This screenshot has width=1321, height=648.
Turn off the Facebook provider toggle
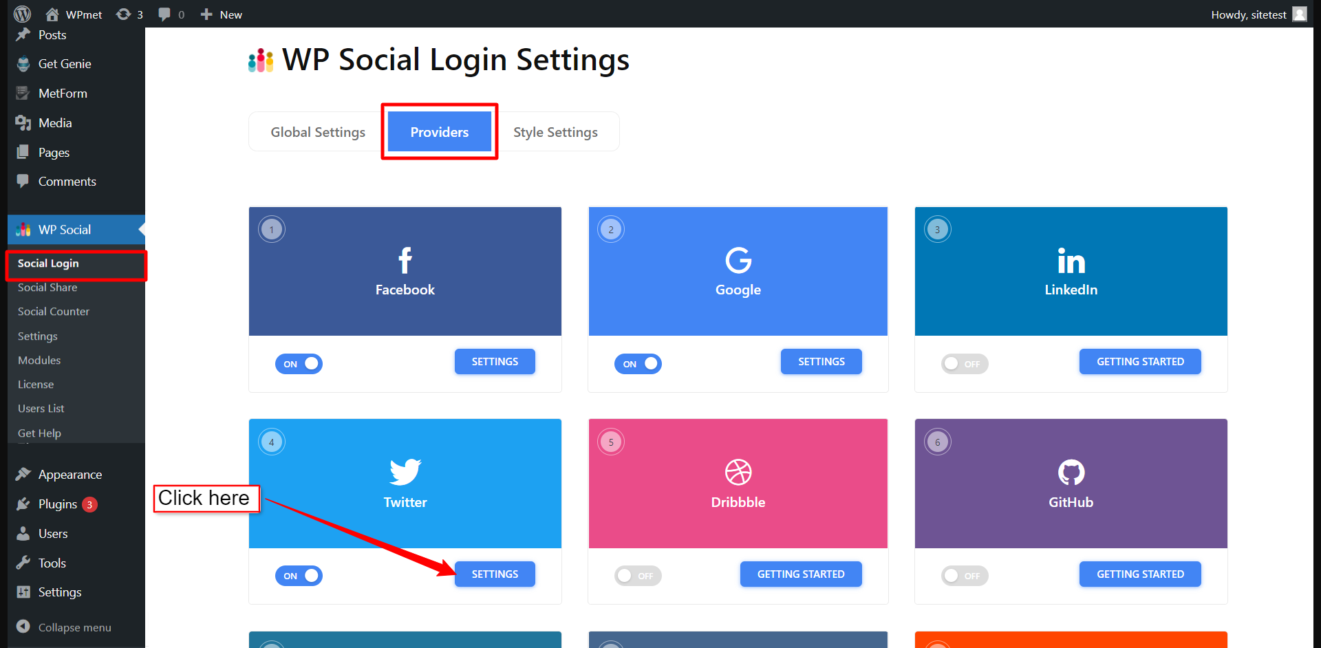click(299, 364)
